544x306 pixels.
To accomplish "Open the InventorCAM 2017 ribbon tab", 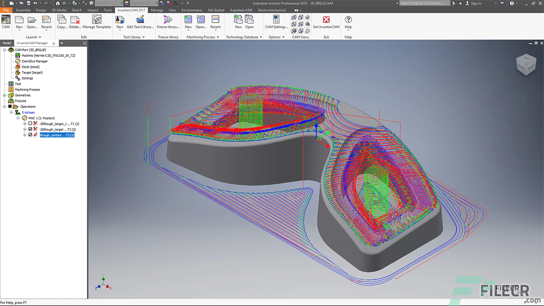I will click(130, 10).
